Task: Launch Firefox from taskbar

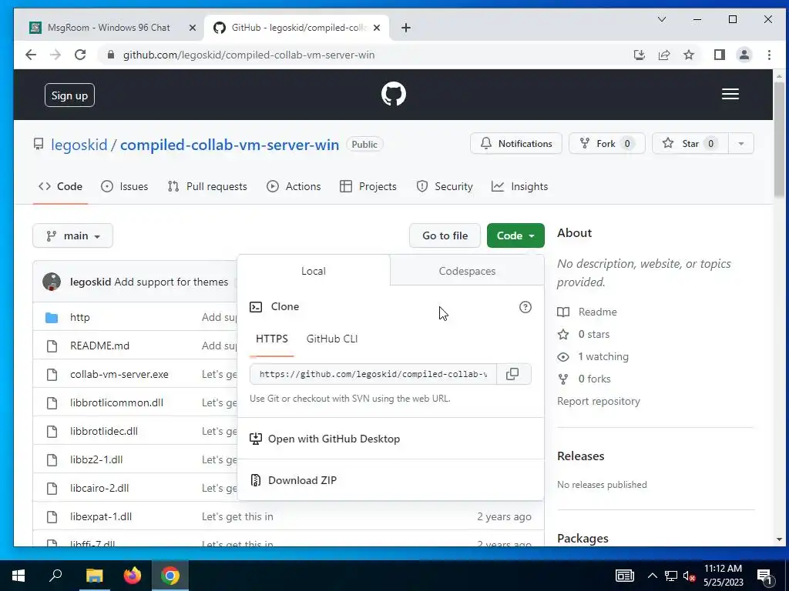Action: (133, 576)
